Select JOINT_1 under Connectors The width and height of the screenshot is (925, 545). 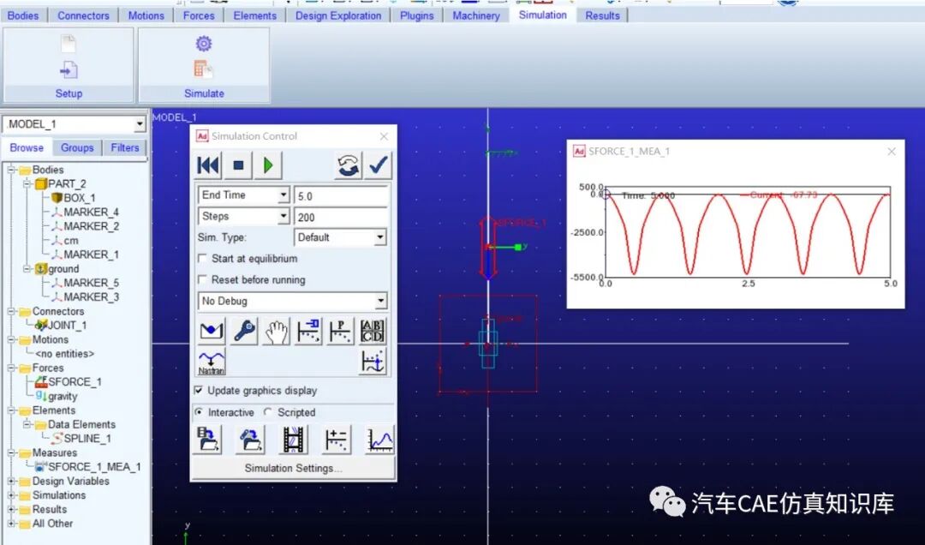(67, 326)
